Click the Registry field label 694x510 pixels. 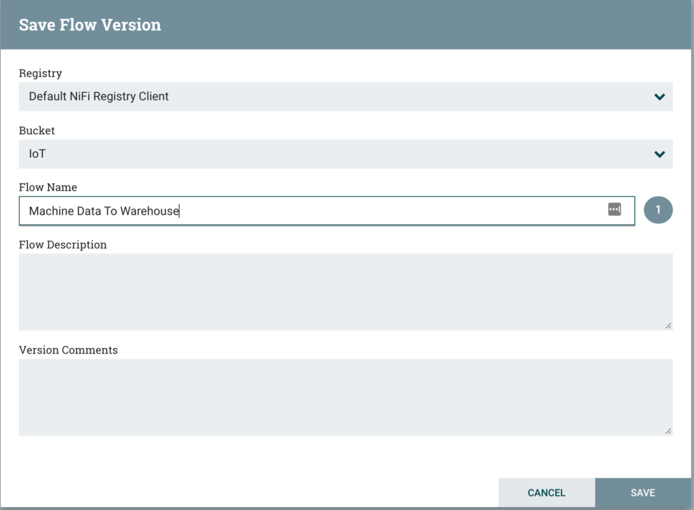[40, 73]
